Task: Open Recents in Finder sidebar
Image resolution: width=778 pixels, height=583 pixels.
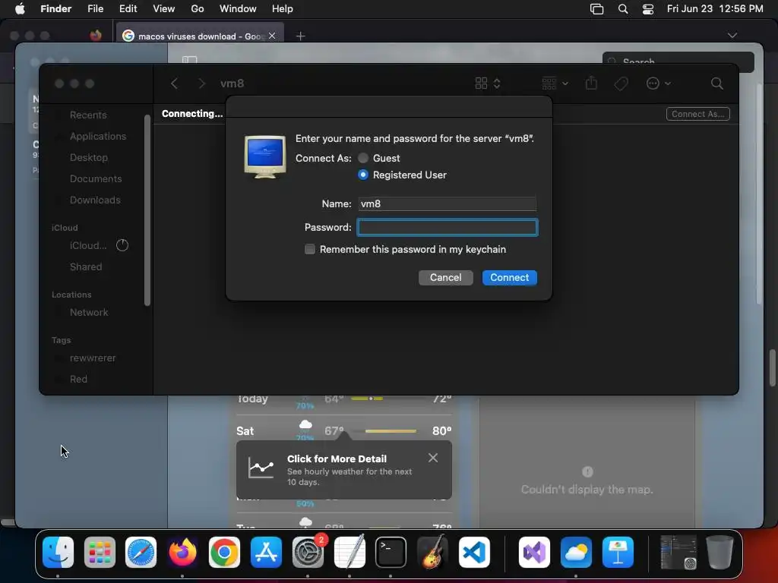Action: coord(88,115)
